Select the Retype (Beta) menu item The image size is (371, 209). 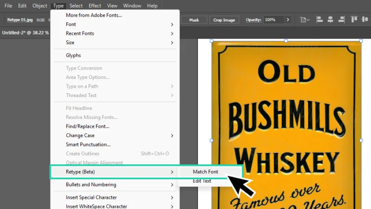point(114,172)
